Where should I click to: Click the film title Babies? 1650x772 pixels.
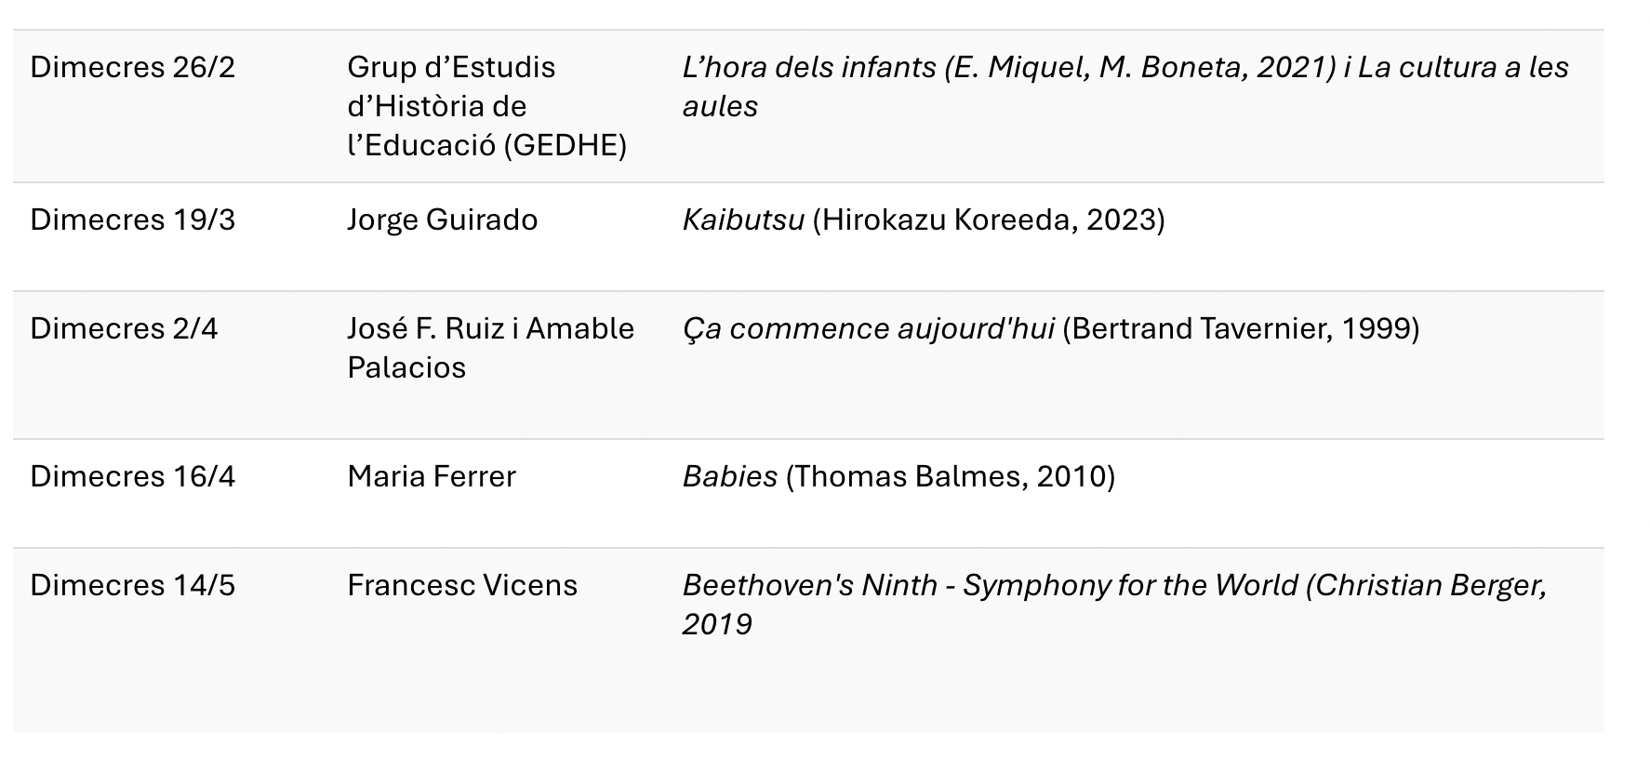click(730, 477)
